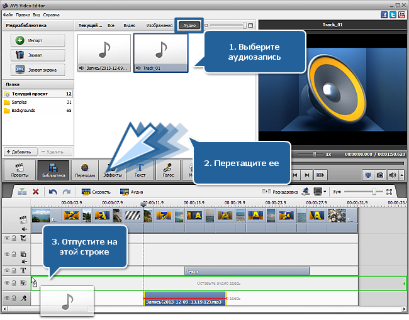The width and height of the screenshot is (409, 320).
Task: Delete selection with the red X icon
Action: 36,192
